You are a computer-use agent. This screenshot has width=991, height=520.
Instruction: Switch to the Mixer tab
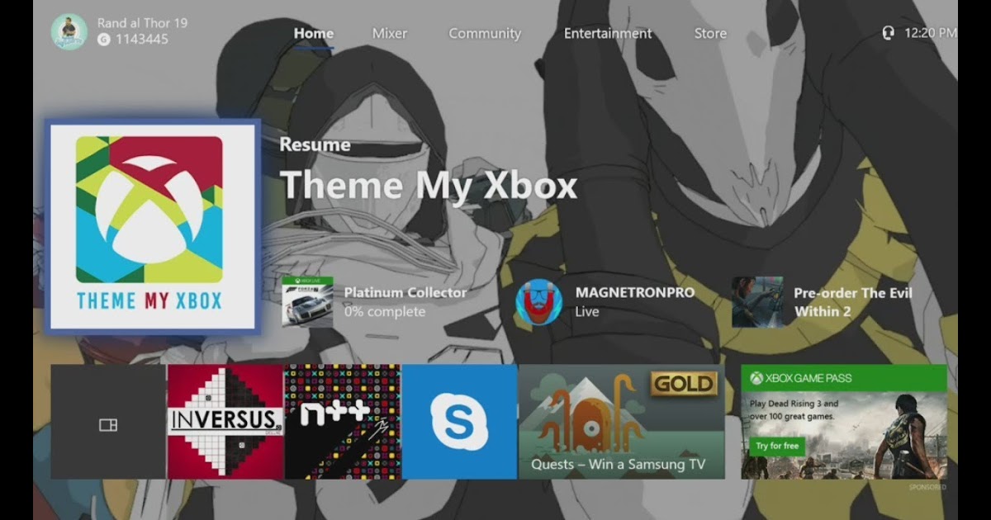pyautogui.click(x=389, y=34)
